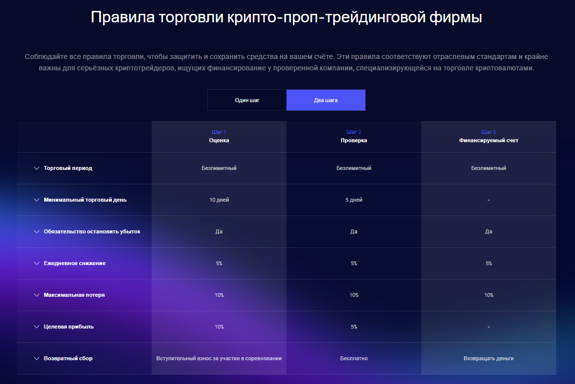Click Обязательство остановить убыток label
575x384 pixels.
[92, 231]
